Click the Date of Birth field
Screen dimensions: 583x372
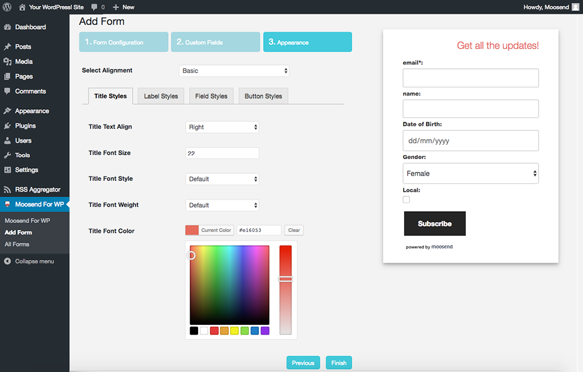tap(471, 140)
